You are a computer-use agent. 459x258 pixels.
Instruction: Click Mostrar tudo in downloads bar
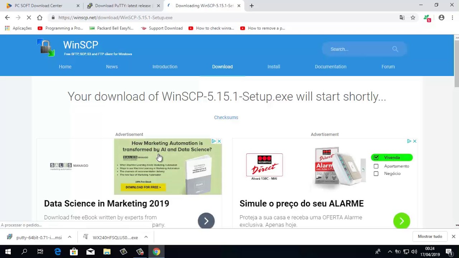(x=430, y=236)
